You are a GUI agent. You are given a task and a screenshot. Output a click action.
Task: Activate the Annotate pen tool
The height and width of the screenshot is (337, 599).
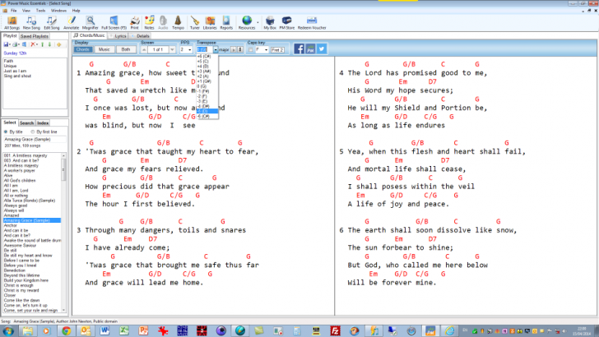[x=71, y=23]
